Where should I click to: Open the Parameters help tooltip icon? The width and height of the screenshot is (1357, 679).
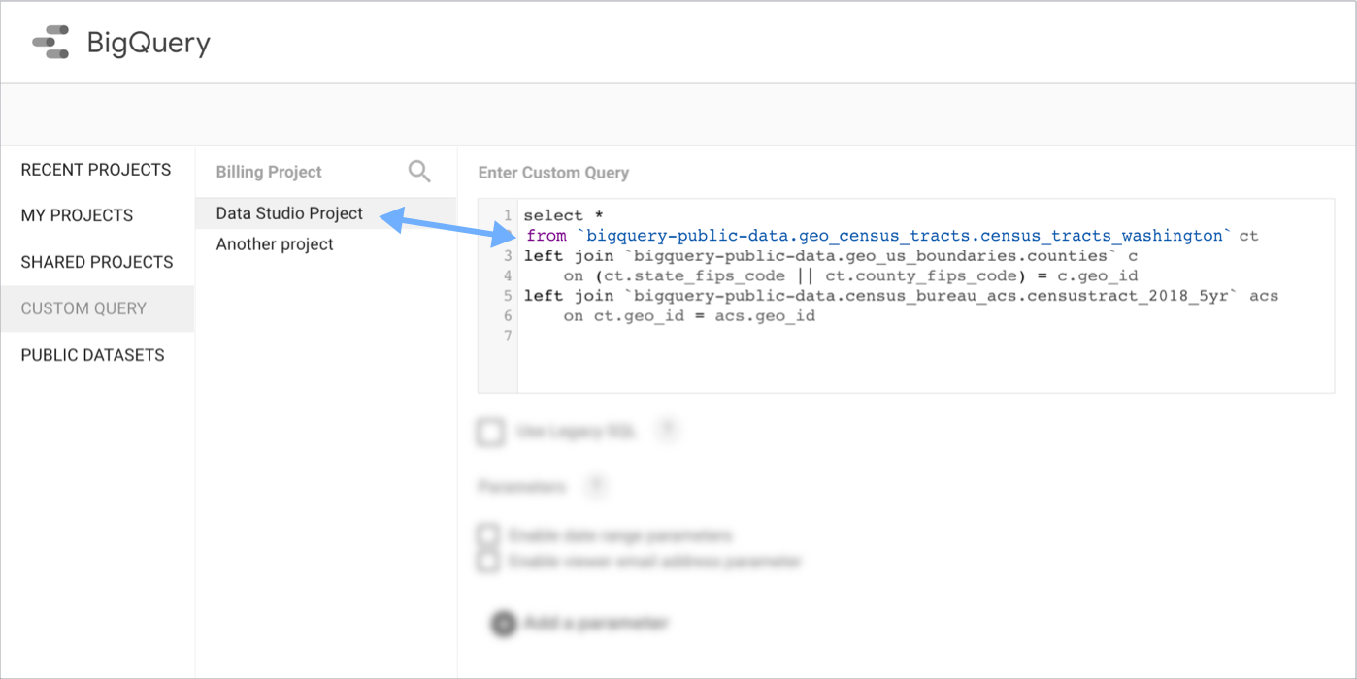point(598,486)
